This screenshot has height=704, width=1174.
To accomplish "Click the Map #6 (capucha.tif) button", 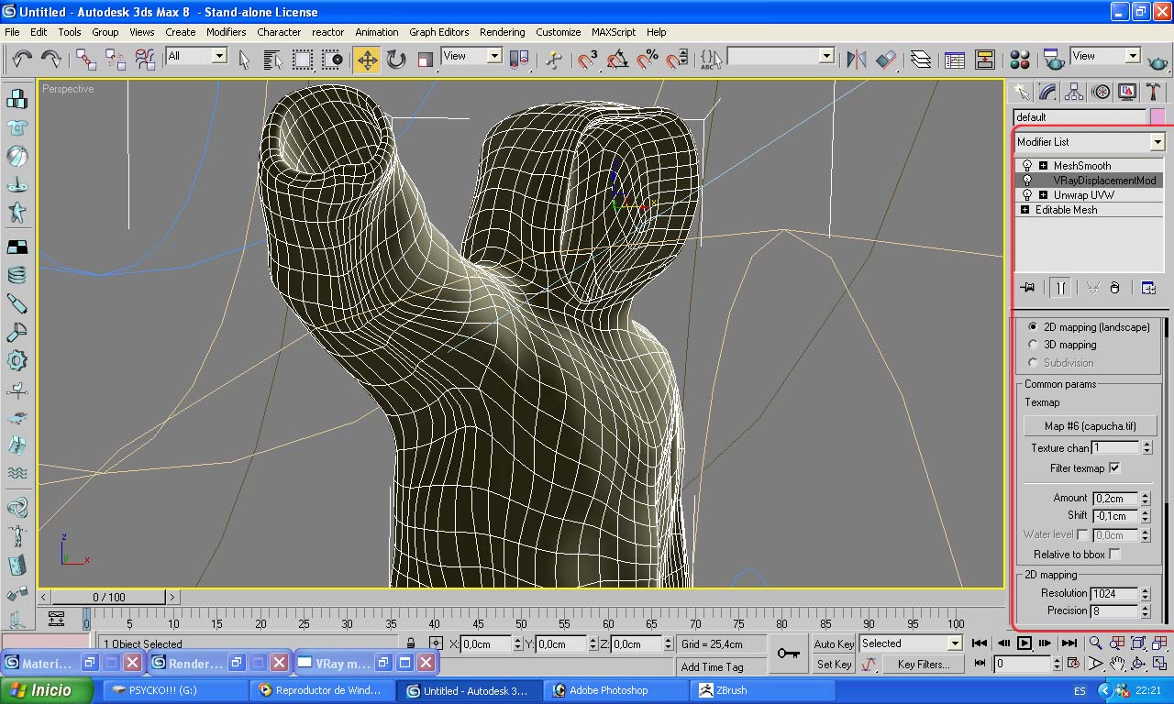I will pyautogui.click(x=1090, y=426).
